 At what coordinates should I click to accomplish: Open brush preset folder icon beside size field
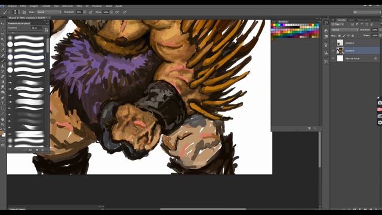point(47,30)
